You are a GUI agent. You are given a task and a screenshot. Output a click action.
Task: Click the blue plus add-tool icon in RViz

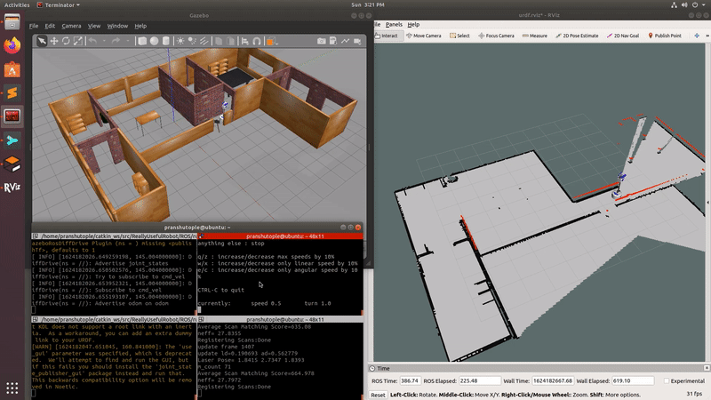[697, 36]
